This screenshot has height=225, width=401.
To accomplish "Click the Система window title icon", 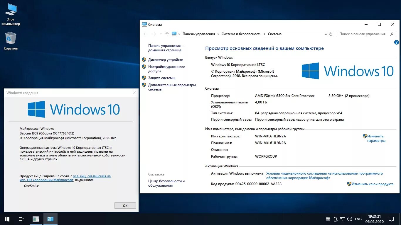I will tap(144, 24).
